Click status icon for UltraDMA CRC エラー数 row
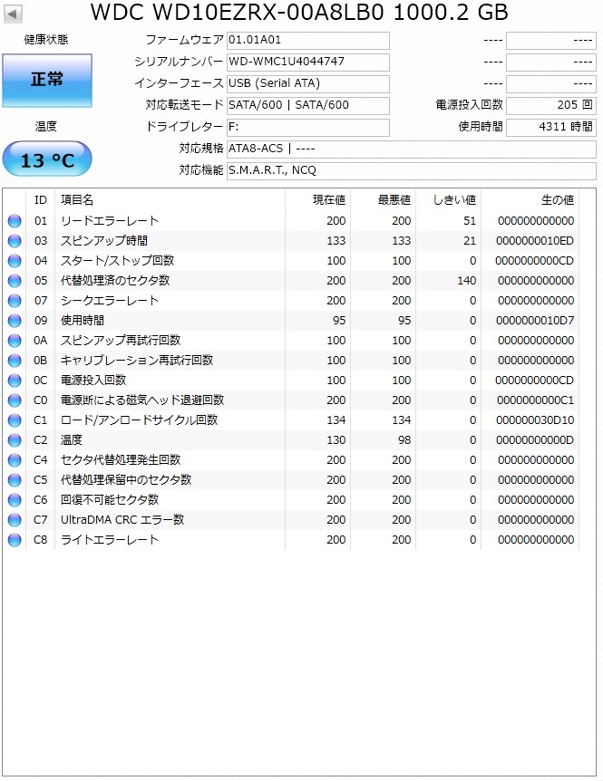 tap(15, 520)
